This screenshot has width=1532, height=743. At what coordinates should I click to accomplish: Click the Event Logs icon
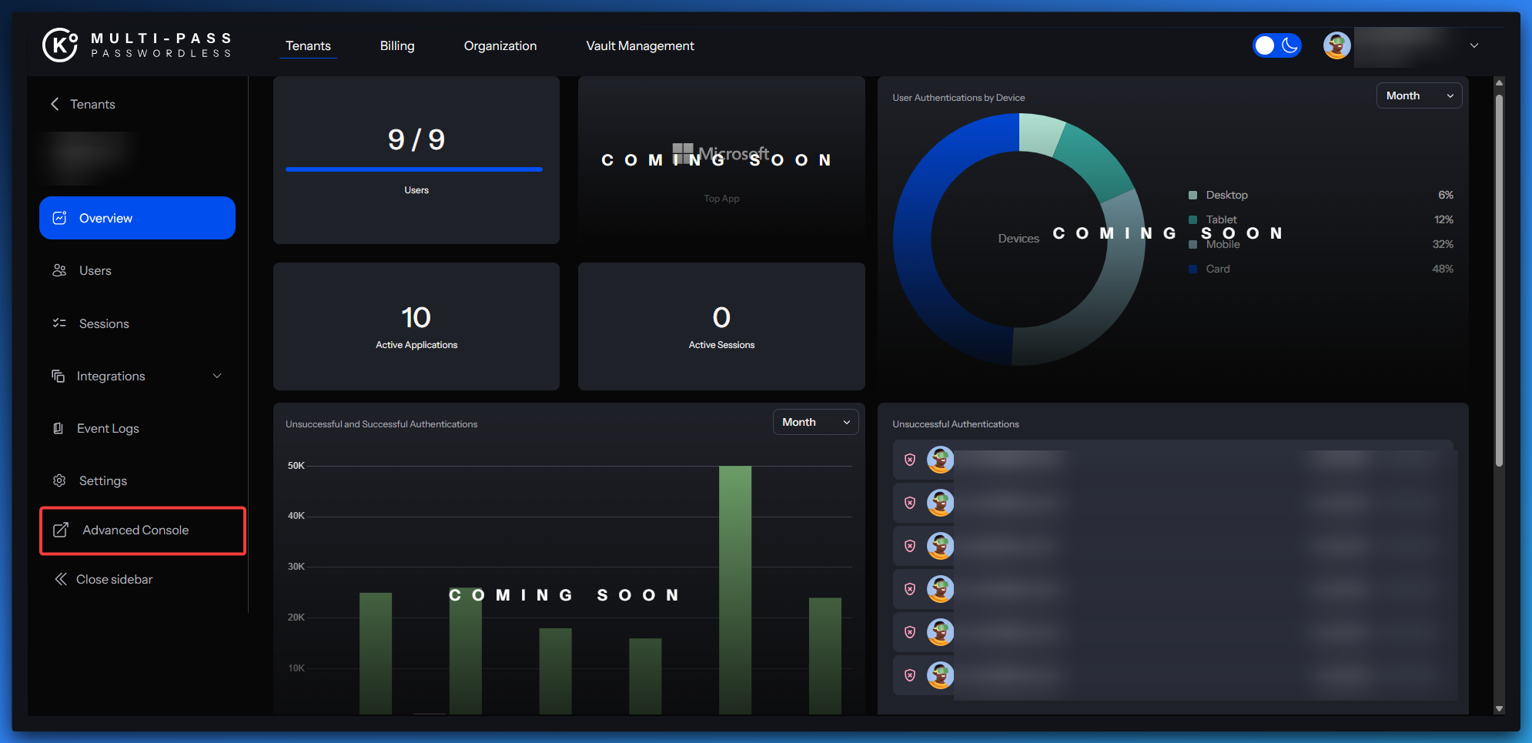(58, 428)
